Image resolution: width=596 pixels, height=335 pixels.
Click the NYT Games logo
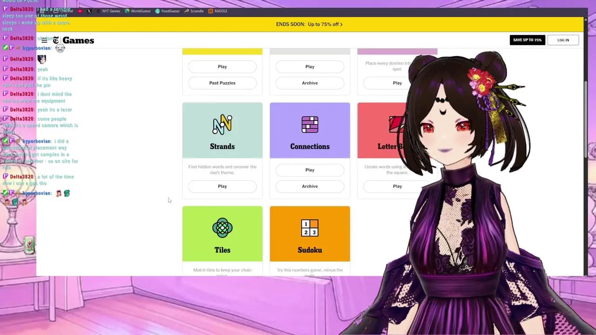click(x=74, y=40)
